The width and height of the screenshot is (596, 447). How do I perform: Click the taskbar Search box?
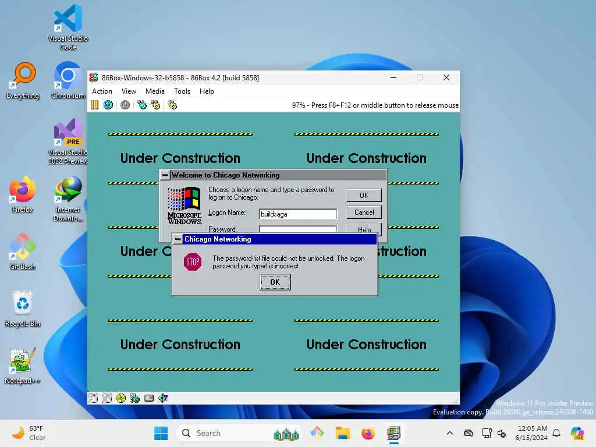(239, 433)
